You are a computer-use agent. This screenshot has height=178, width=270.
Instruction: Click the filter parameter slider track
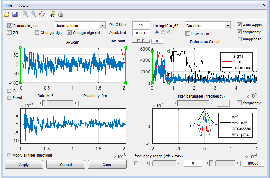pyautogui.click(x=193, y=103)
